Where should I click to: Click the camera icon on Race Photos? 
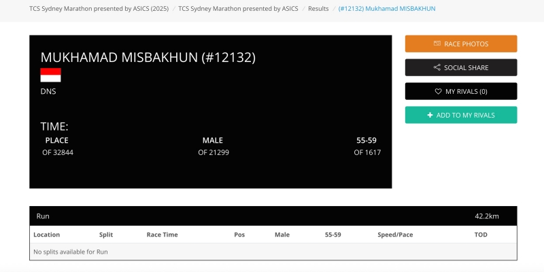pos(437,44)
